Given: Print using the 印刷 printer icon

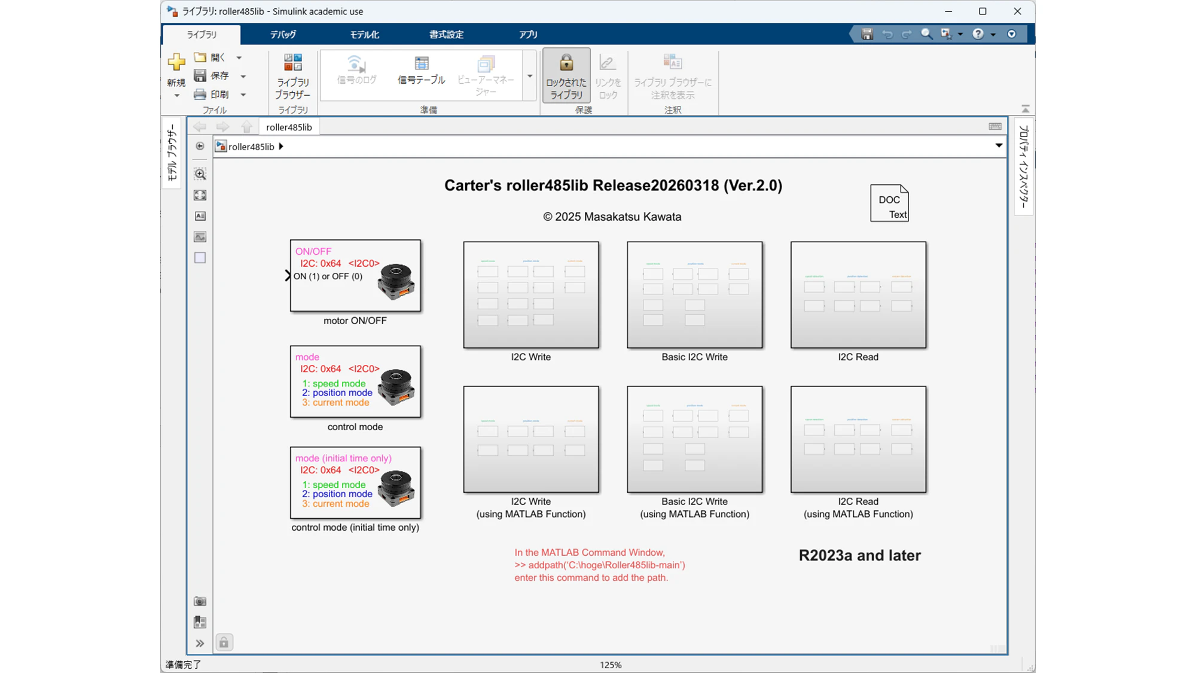Looking at the screenshot, I should (x=200, y=95).
